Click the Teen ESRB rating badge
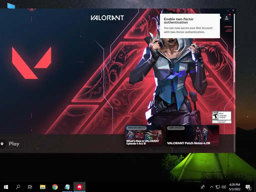Image resolution: width=256 pixels, height=192 pixels. pos(222,117)
